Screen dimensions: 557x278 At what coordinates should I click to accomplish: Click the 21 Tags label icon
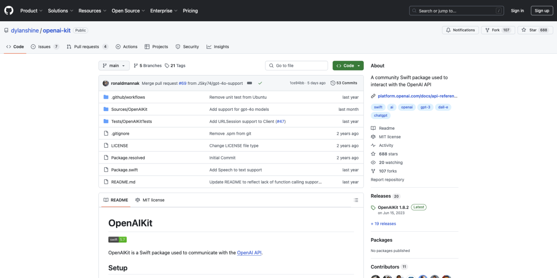click(x=168, y=65)
